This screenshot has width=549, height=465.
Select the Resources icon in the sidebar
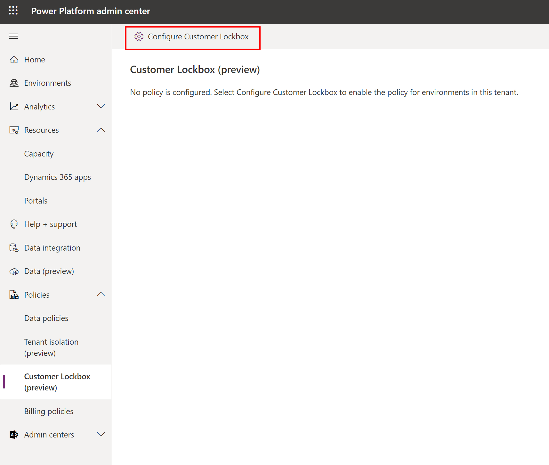coord(14,130)
